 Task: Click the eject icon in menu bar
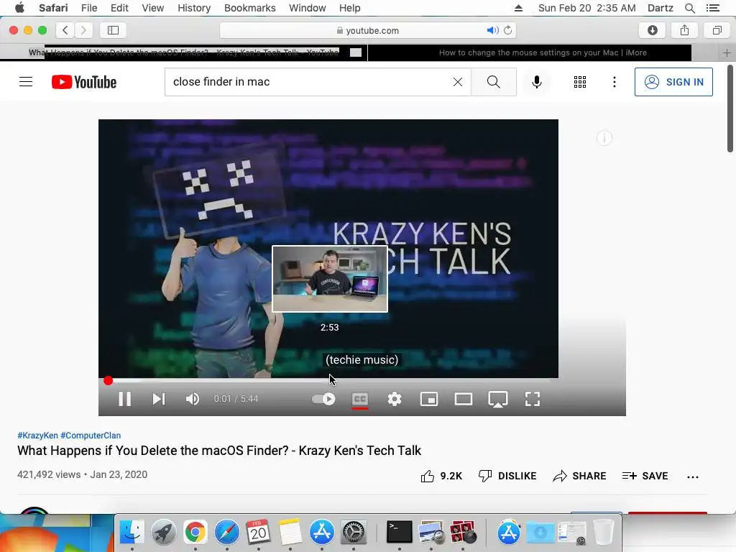tap(518, 8)
